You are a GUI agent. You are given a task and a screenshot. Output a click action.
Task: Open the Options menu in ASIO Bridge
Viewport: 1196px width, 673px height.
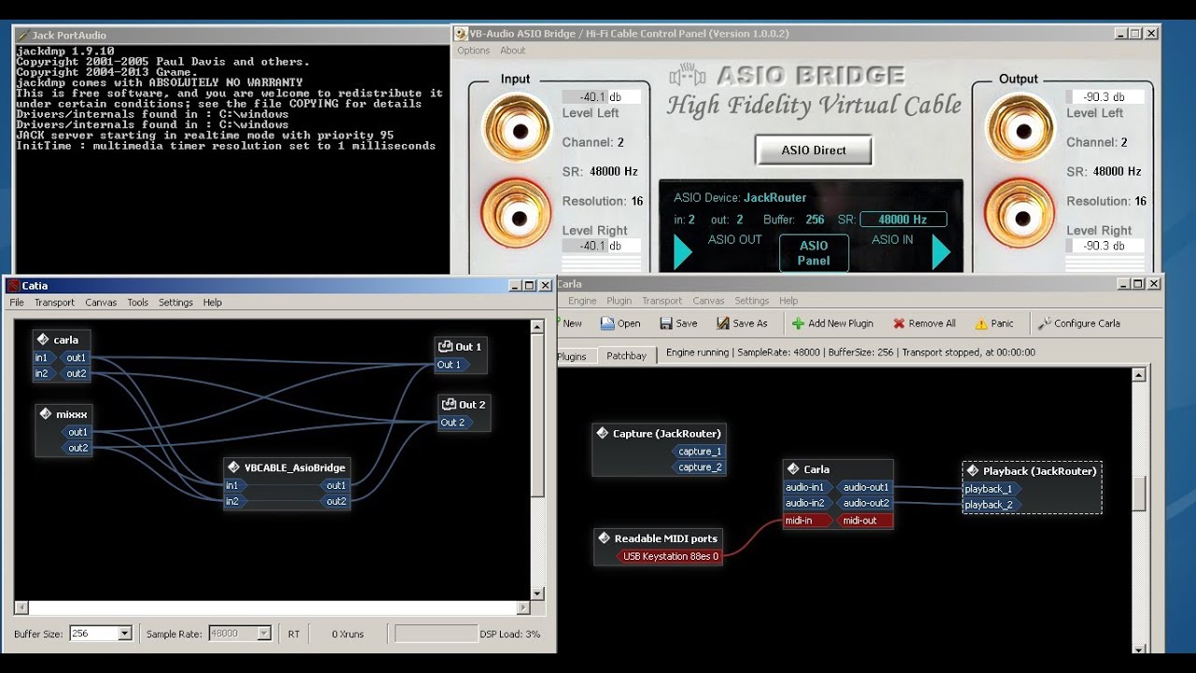pyautogui.click(x=473, y=50)
